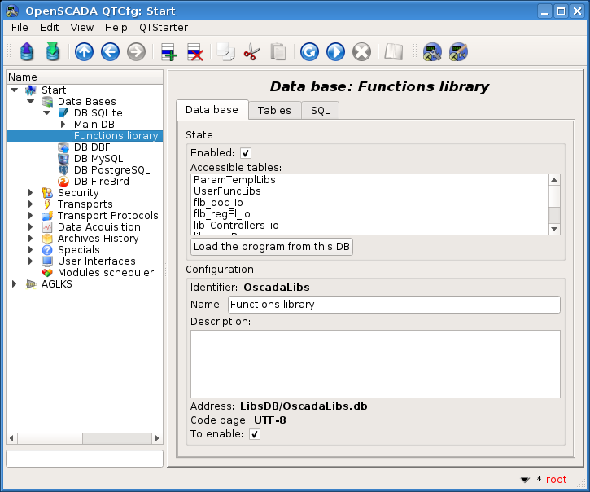Select ParamTemplLibs in accessible tables
Image resolution: width=590 pixels, height=492 pixels.
coord(234,180)
